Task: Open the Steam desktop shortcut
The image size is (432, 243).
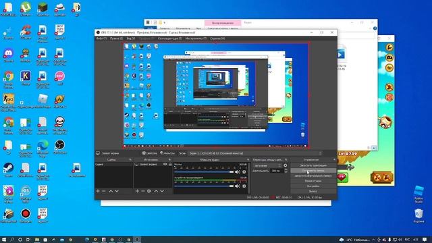Action: [x=9, y=169]
